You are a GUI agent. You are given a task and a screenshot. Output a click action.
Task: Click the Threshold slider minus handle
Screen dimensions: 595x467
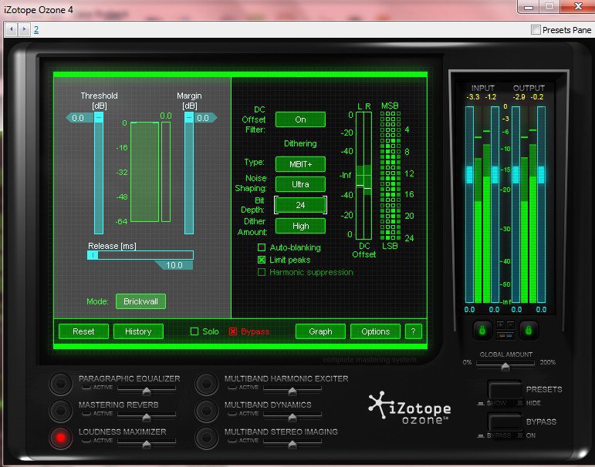coord(99,117)
